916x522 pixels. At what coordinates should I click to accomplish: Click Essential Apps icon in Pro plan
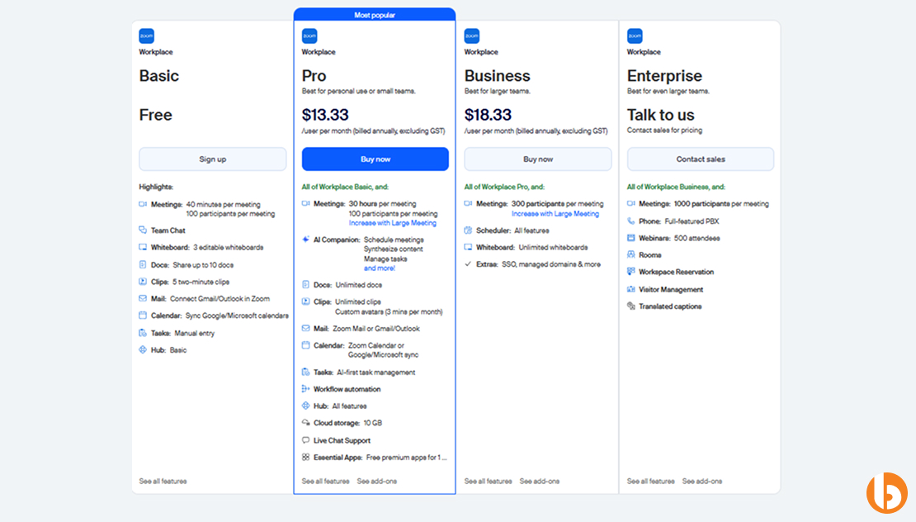coord(305,457)
